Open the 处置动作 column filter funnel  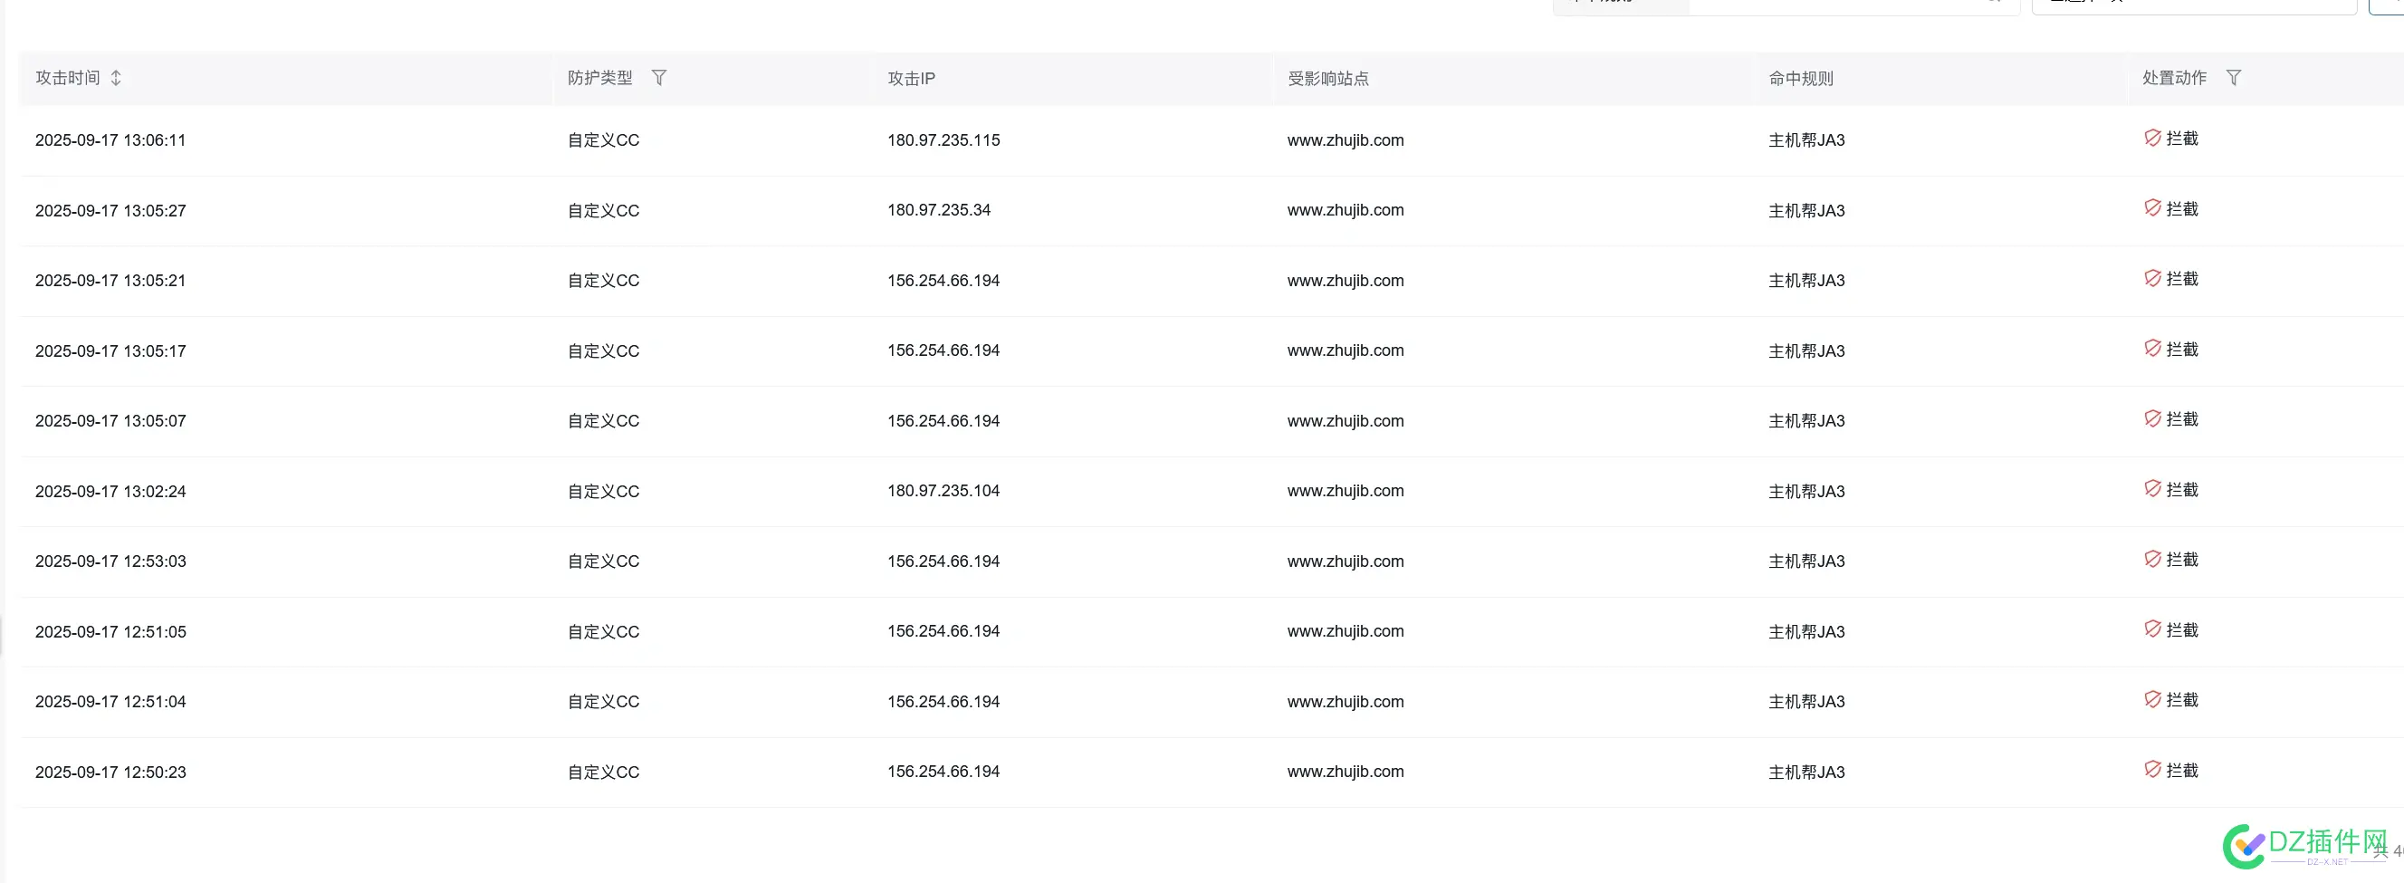(2233, 78)
